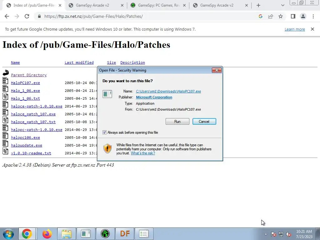Click halopc-patch-1.0.10.exe link
This screenshot has height=240, width=320.
37,130
